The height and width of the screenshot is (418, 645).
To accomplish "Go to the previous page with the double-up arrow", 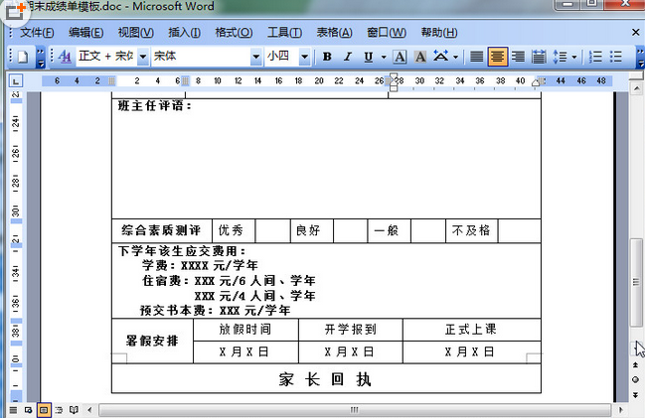I will click(x=635, y=364).
